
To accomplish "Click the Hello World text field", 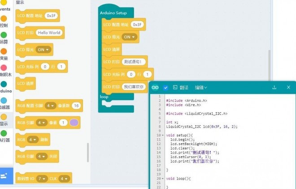I will (49, 33).
